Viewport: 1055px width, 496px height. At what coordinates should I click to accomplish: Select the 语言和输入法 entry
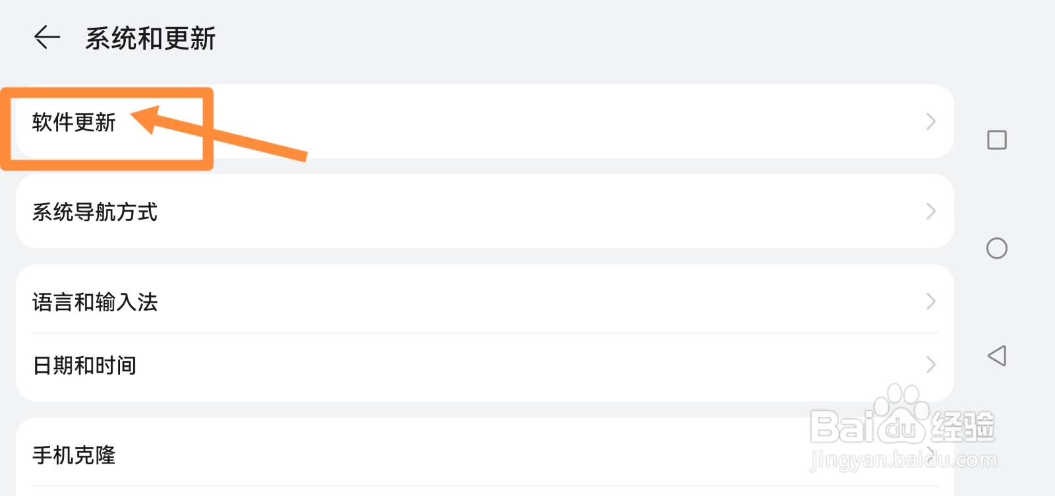click(x=485, y=300)
